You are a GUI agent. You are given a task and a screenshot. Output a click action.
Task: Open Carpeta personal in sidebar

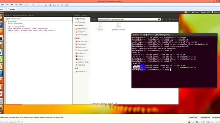pyautogui.click(x=82, y=41)
